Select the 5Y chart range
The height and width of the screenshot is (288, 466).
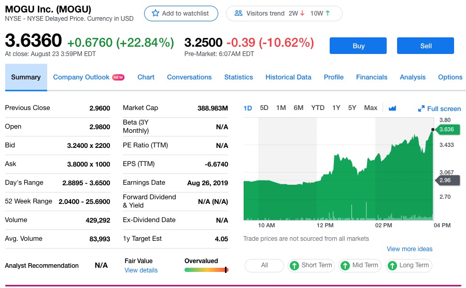[x=352, y=108]
